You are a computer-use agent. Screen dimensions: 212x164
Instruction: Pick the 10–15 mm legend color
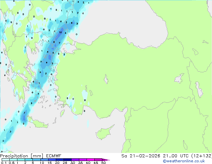pos(44,160)
